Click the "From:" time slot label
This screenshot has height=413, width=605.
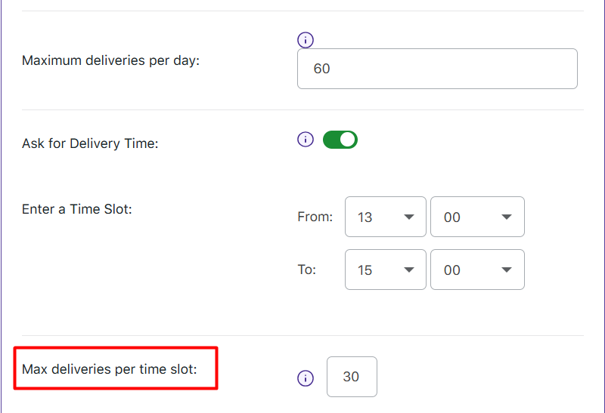315,217
